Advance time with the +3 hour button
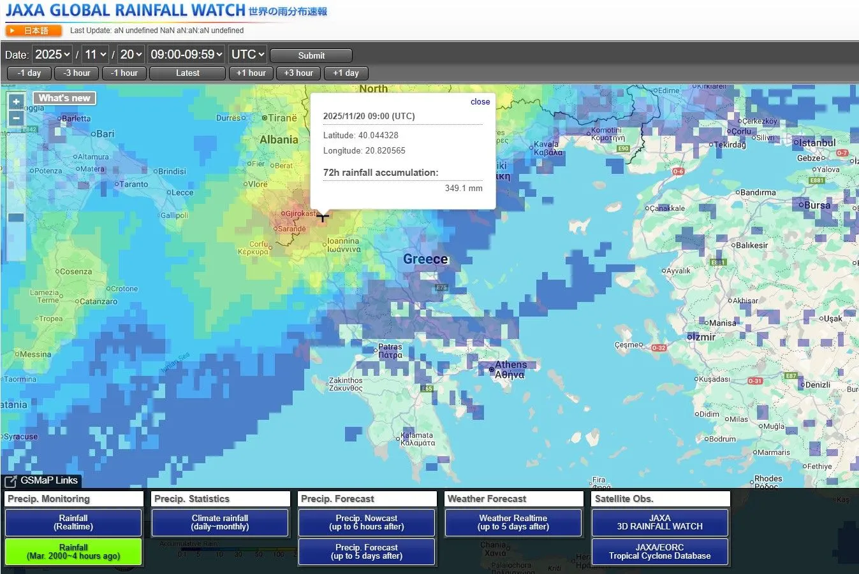The image size is (859, 574). tap(298, 73)
